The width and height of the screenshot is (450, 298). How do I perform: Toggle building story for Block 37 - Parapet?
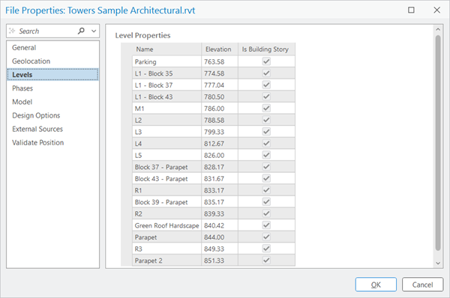(x=266, y=167)
